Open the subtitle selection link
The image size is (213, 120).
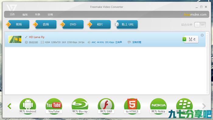tap(137, 42)
